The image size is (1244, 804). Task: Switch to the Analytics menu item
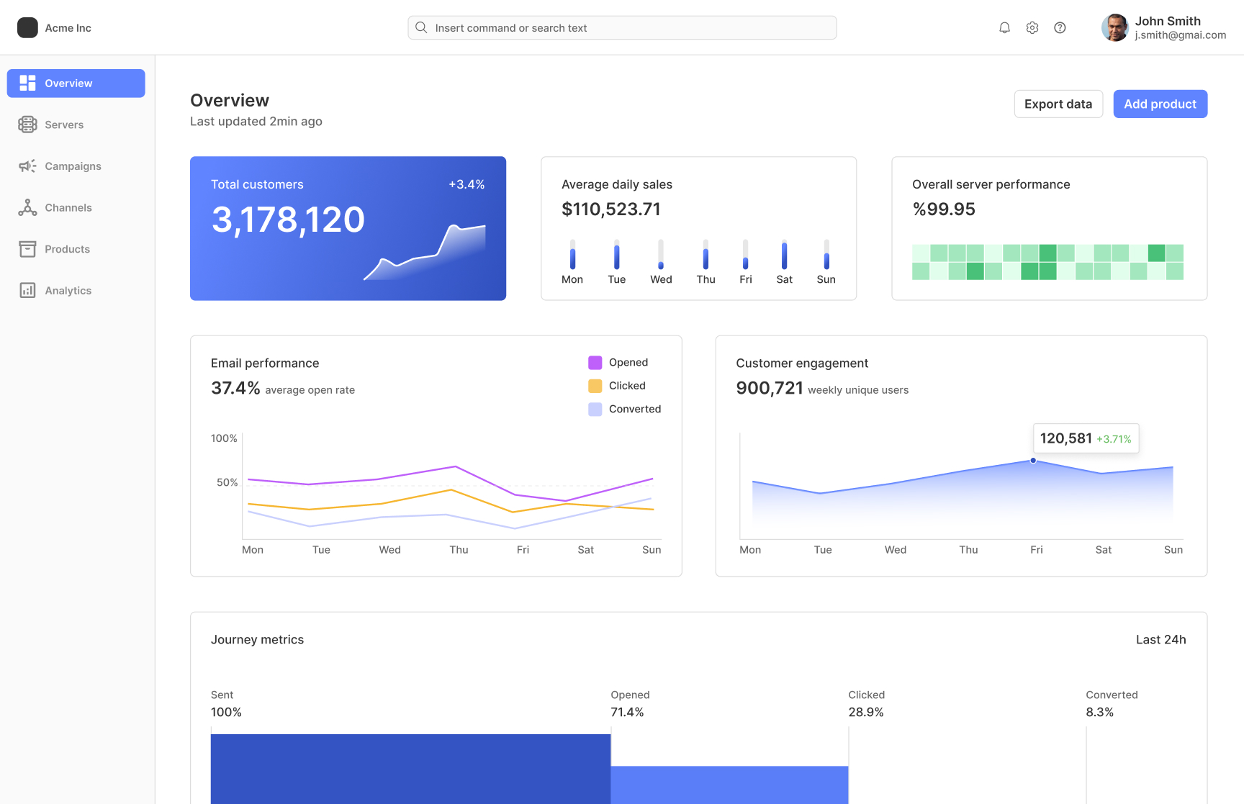pos(76,290)
